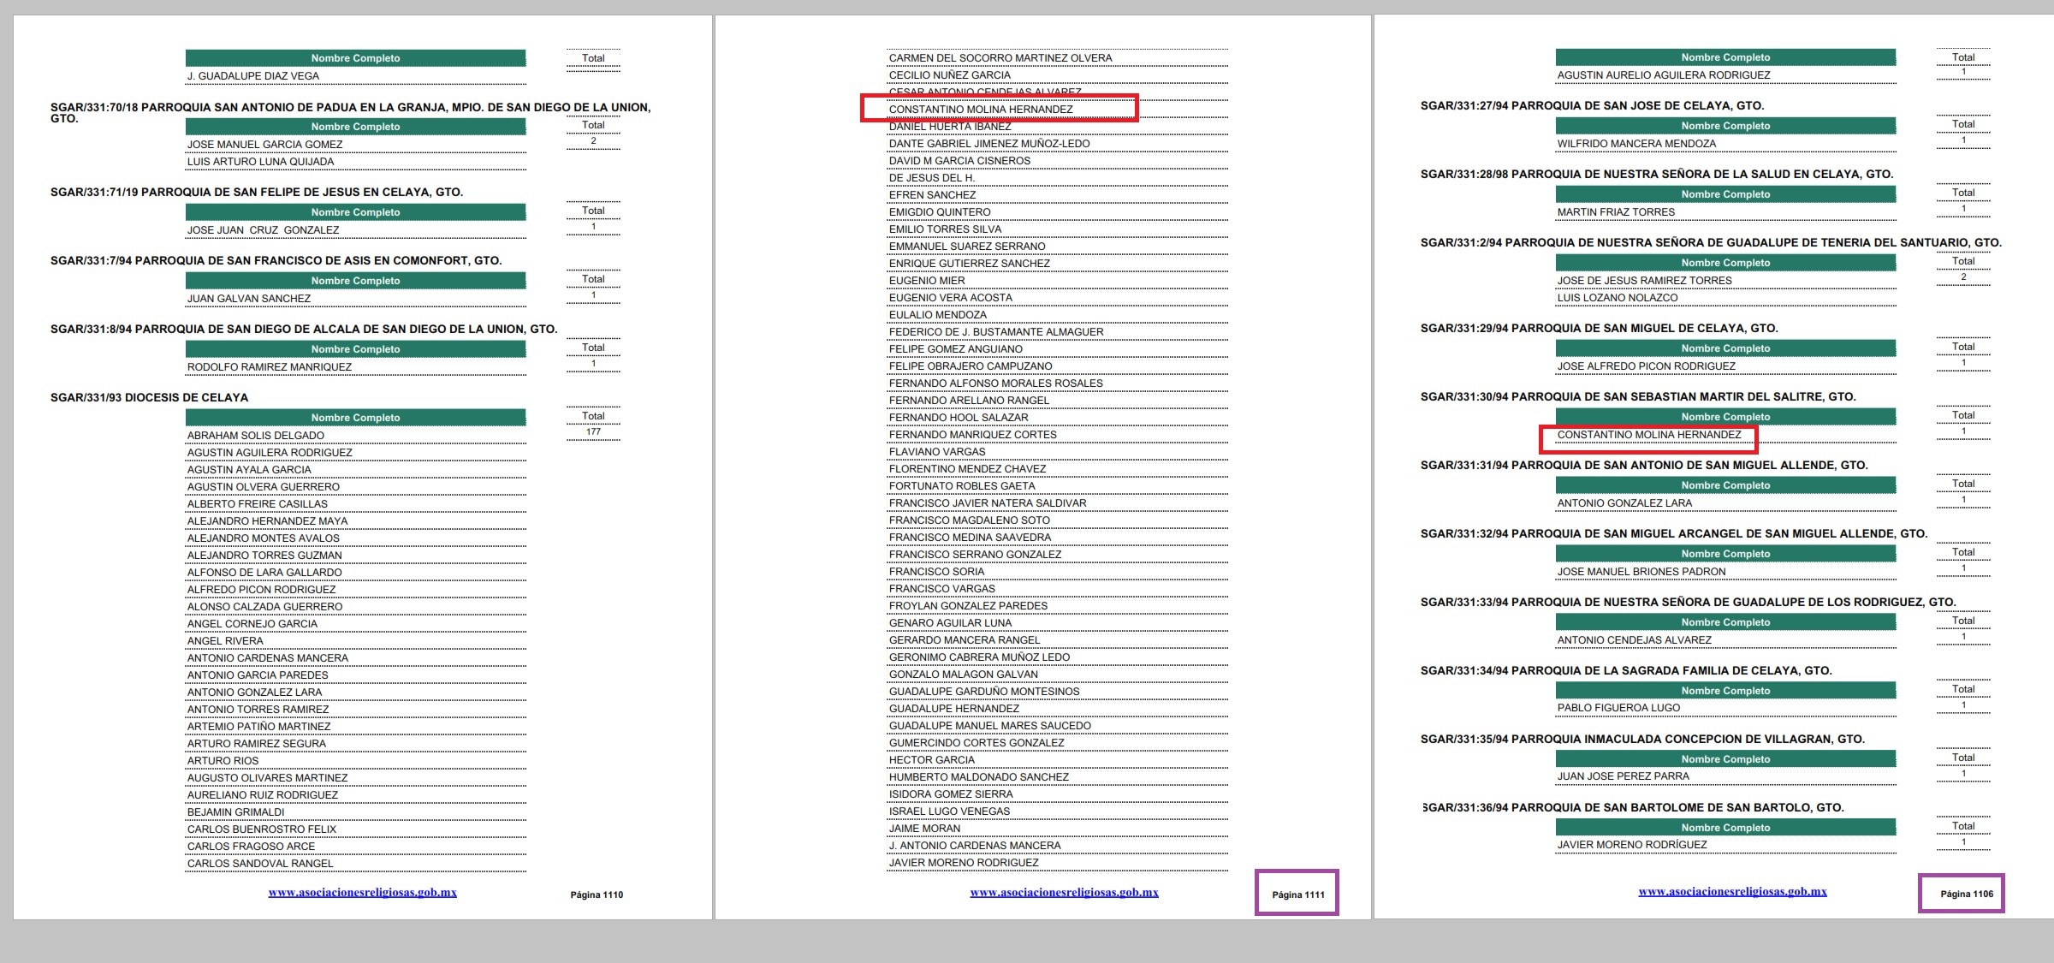Click heading PARROQUIA DE SAN MIGUEL DE CELAYA
The width and height of the screenshot is (2054, 963).
(1599, 328)
